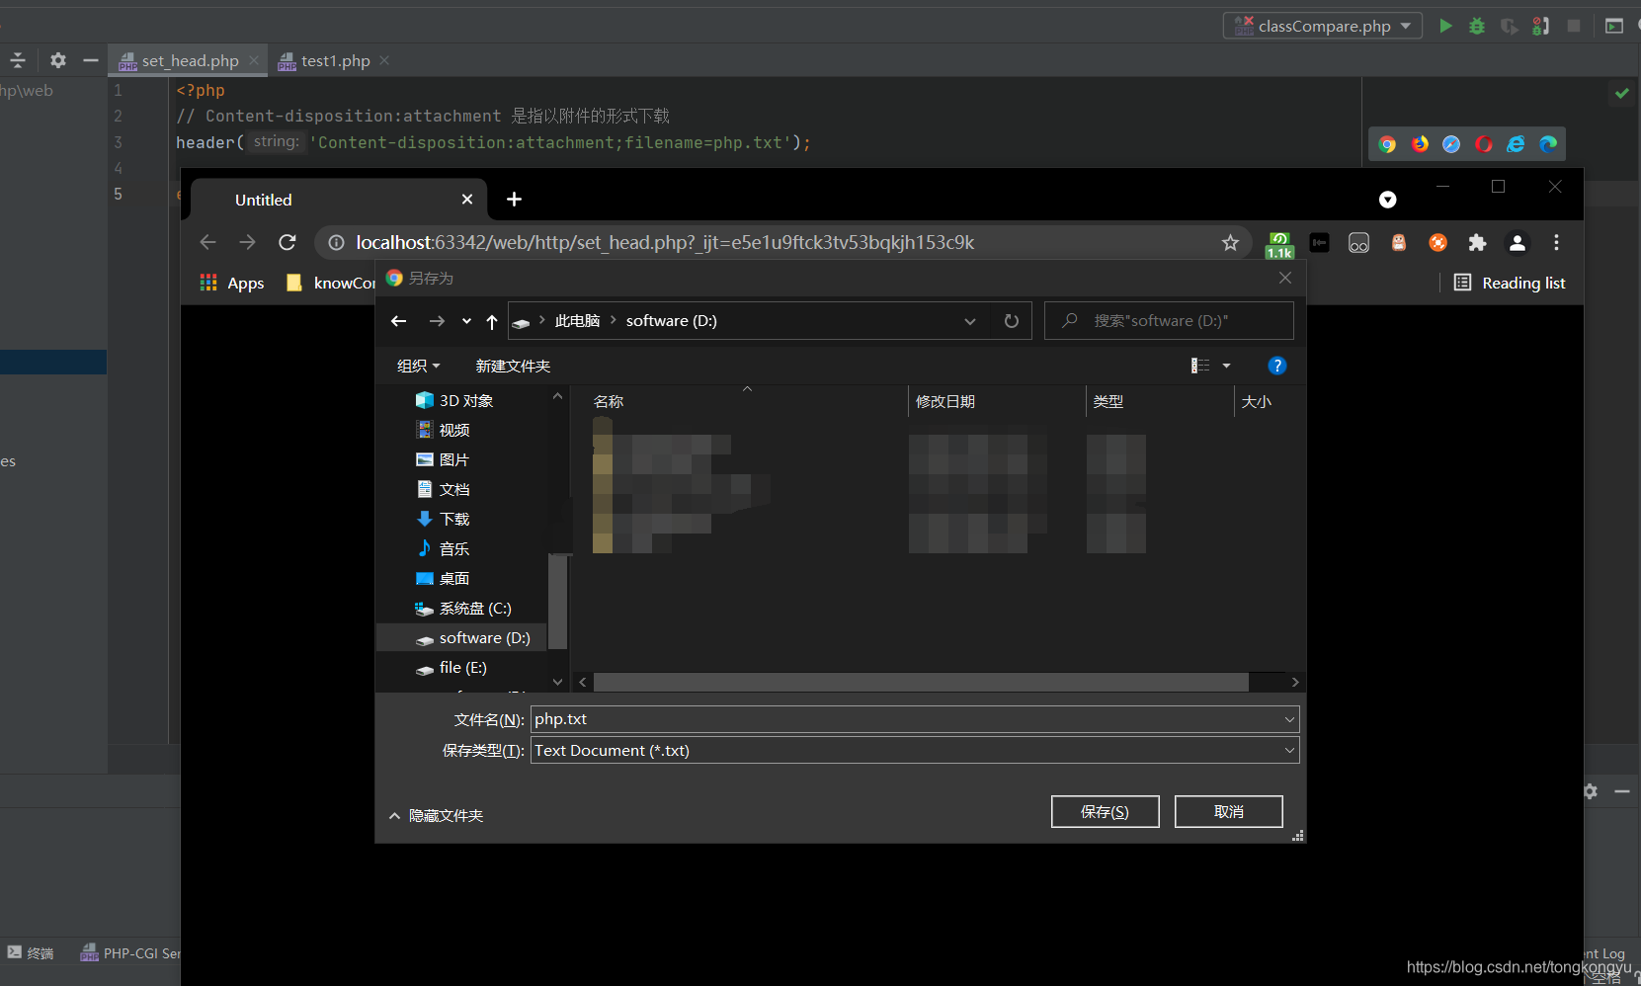Switch to set_head.php editor tab
Screen dimensions: 1641x986
pyautogui.click(x=189, y=60)
